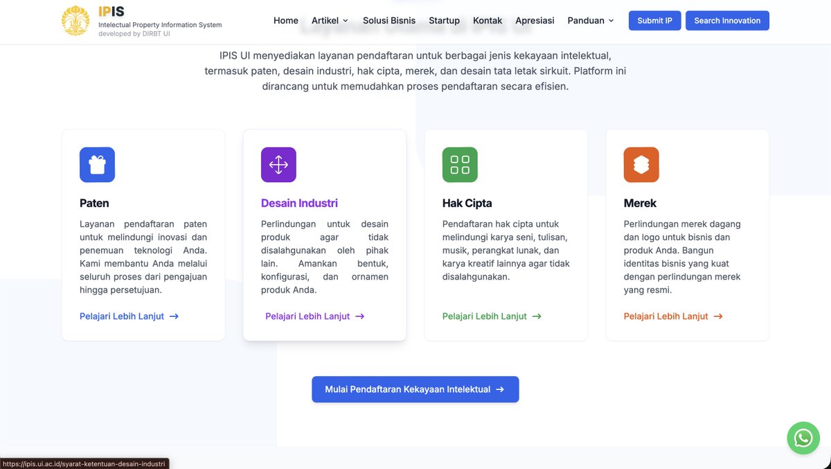Screen dimensions: 831x469
Task: Open the Solusi Bisnis page
Action: tap(389, 21)
